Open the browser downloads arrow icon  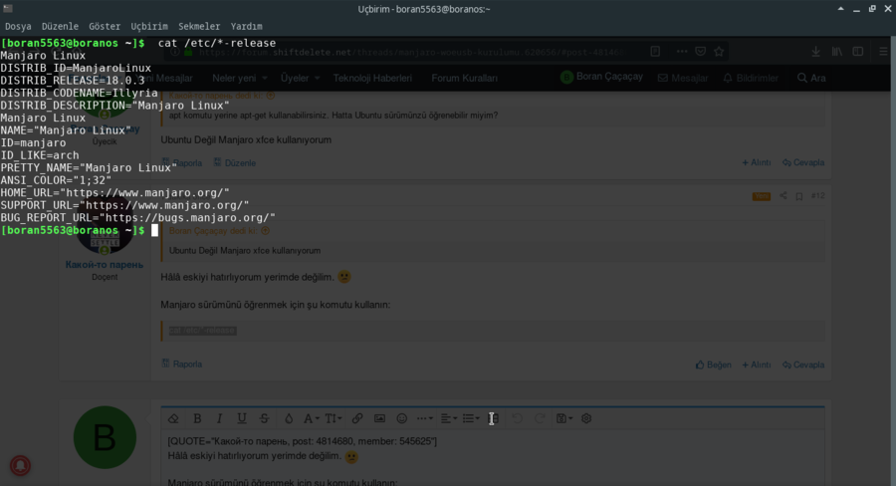tap(816, 52)
